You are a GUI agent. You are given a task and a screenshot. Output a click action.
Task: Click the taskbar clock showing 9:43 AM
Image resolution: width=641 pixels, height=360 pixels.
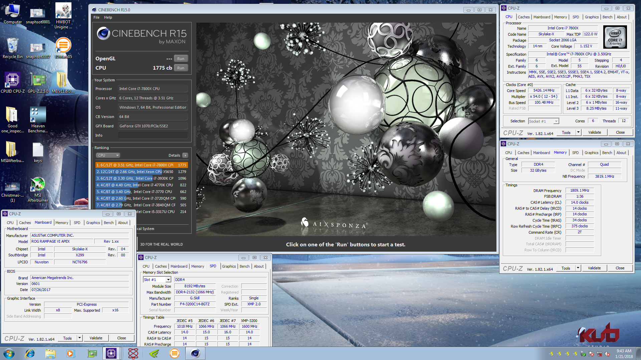point(624,354)
